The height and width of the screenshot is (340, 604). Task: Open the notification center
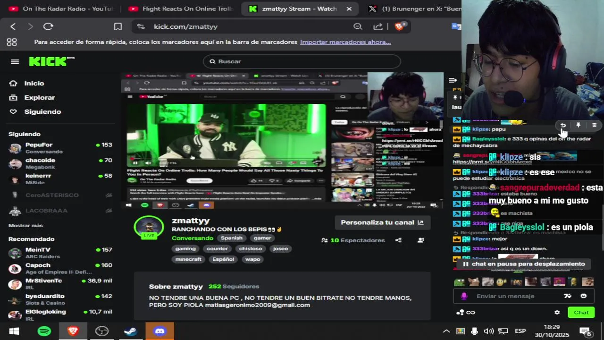point(586,331)
